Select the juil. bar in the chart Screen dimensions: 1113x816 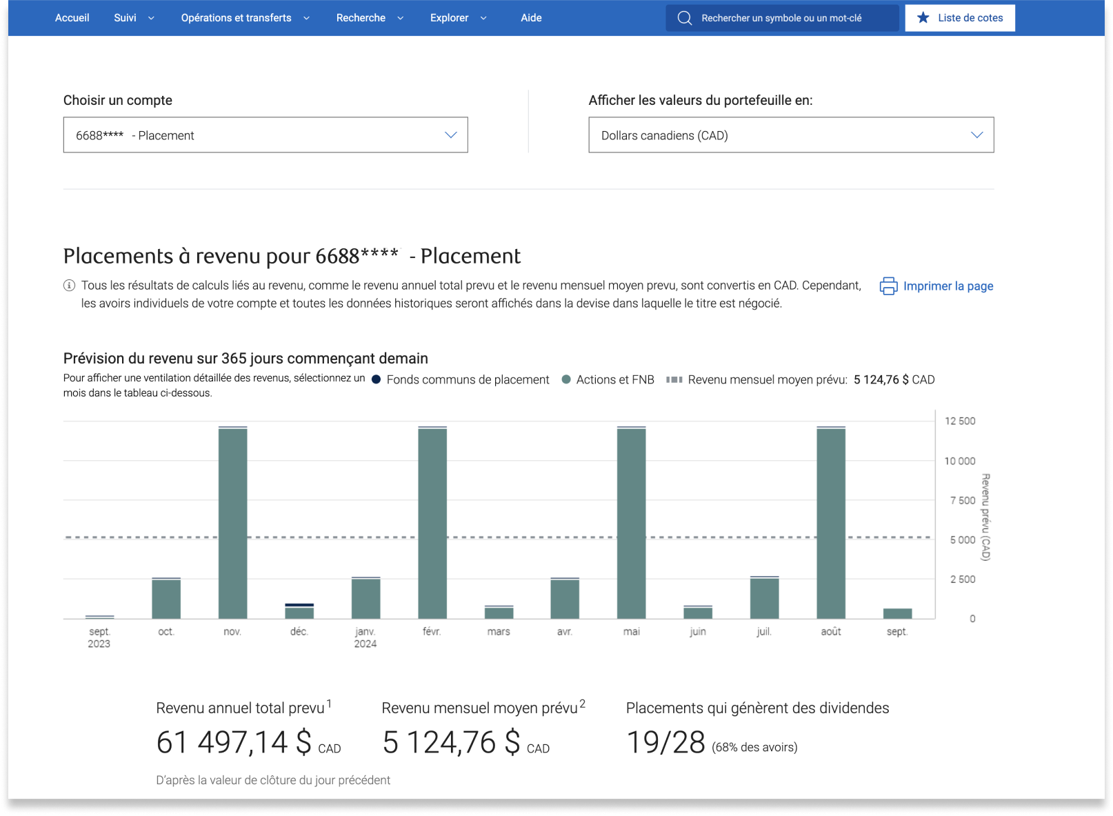pos(765,597)
